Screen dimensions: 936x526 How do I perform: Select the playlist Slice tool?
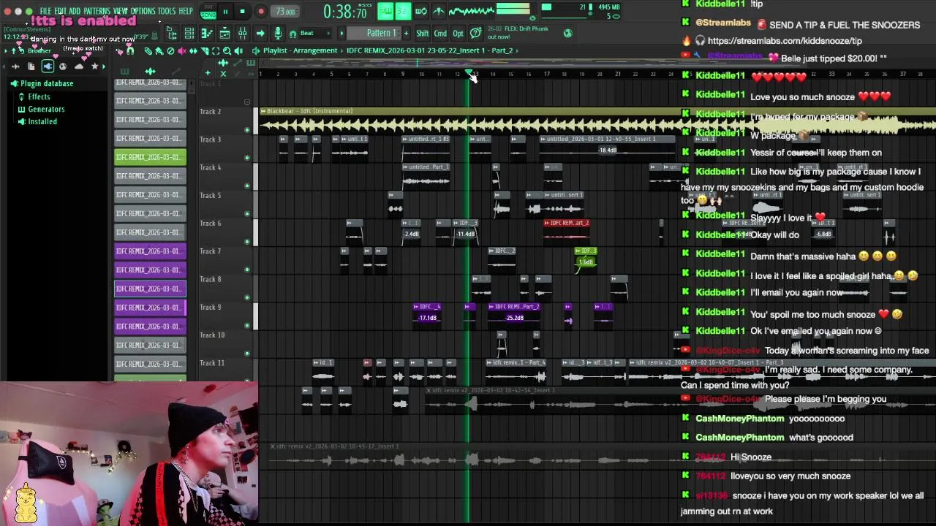[x=205, y=51]
